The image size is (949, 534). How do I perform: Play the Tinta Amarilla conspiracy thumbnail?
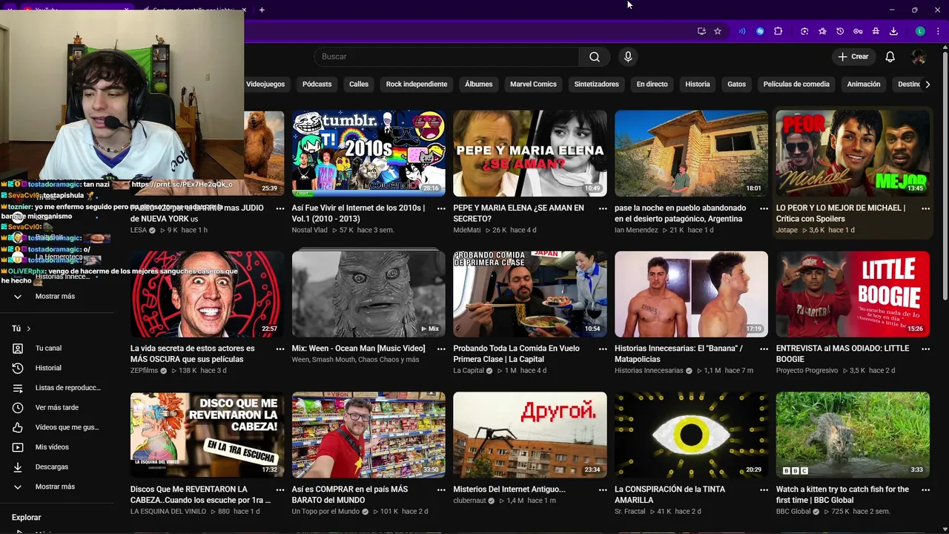coord(691,435)
